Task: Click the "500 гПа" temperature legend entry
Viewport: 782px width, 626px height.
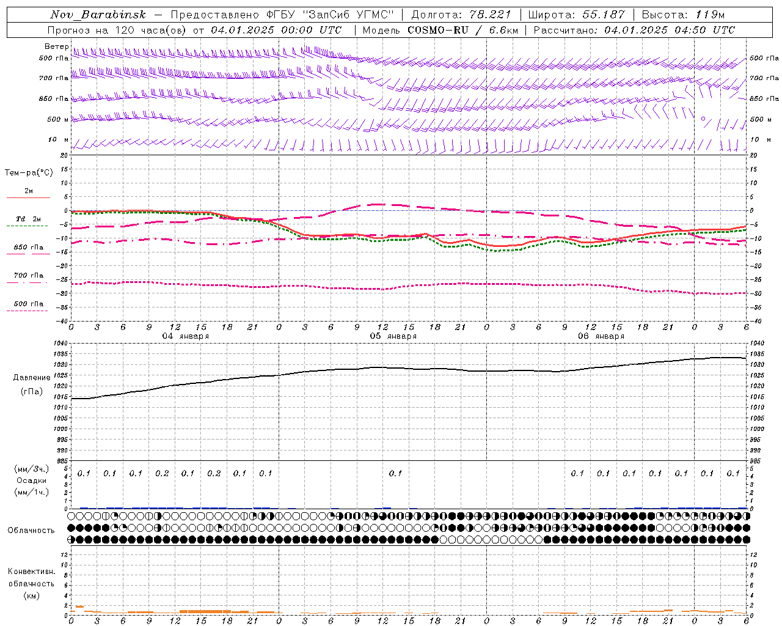Action: (x=28, y=303)
